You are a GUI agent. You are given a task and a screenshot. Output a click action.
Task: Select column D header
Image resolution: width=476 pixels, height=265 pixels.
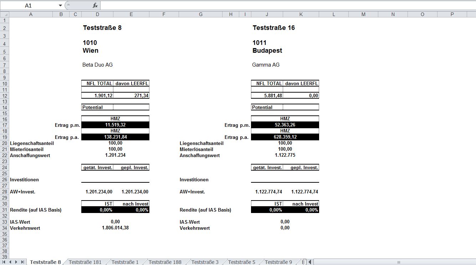tap(97, 14)
